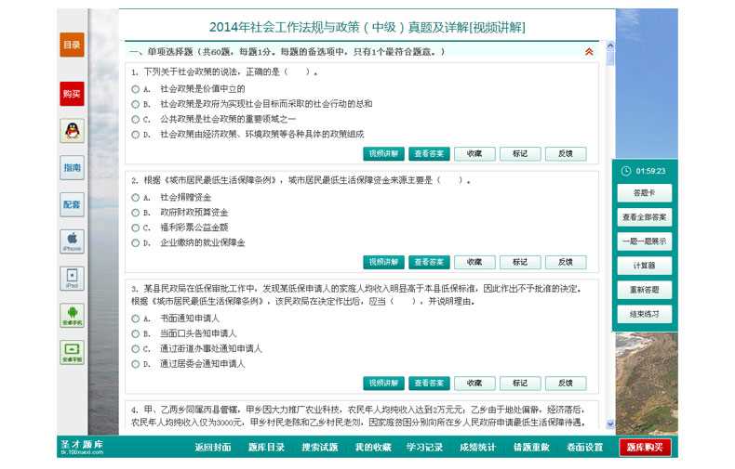Click 查看答案 button under question 1
Screen dimensions: 735x469
pos(429,153)
